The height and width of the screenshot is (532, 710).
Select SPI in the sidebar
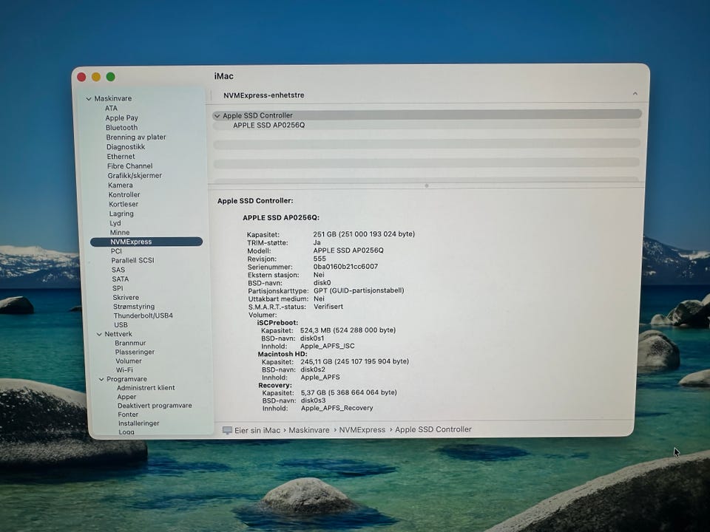point(118,288)
